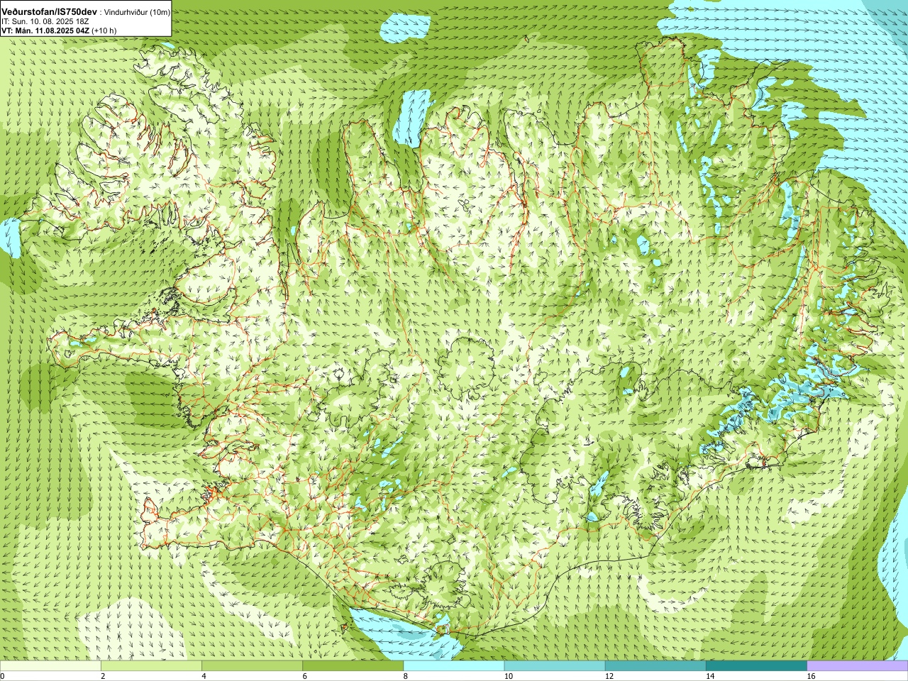908x681 pixels.
Task: Click the 4–6 green legend segment
Action: 252,666
